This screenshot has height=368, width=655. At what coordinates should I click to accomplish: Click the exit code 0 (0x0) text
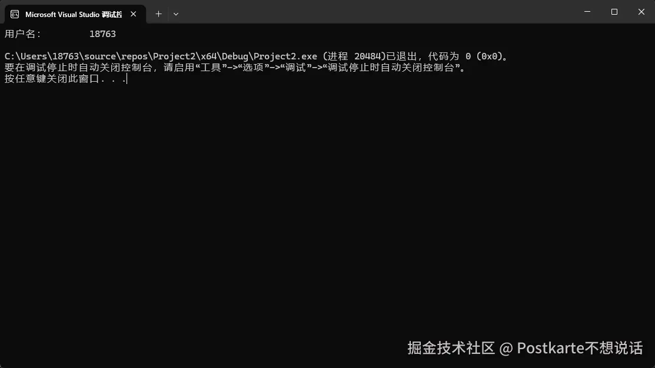[483, 56]
